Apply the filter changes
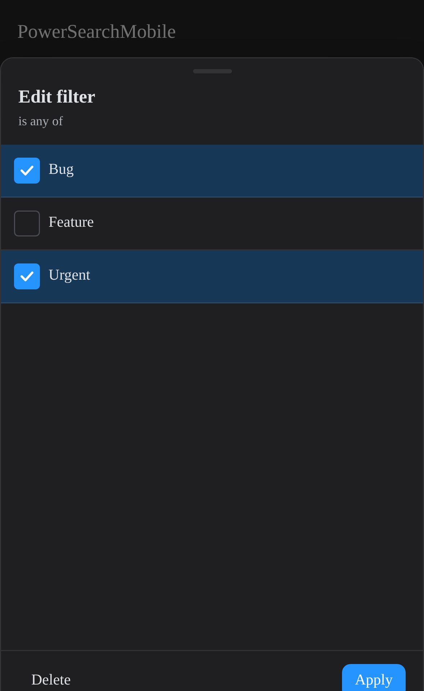This screenshot has width=424, height=691. (x=374, y=679)
